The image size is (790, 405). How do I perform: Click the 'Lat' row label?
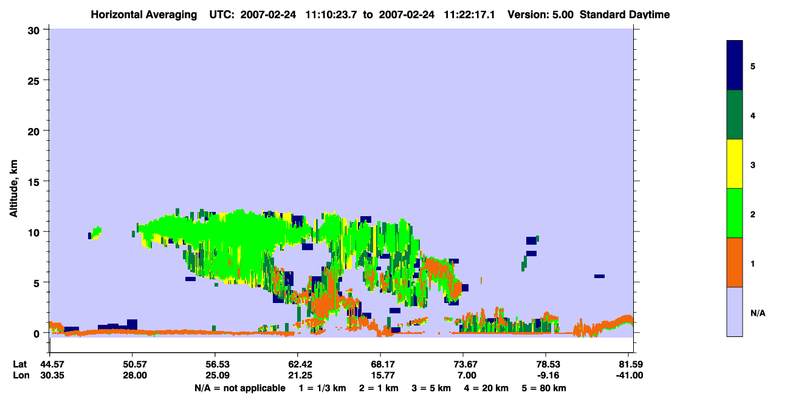click(20, 364)
